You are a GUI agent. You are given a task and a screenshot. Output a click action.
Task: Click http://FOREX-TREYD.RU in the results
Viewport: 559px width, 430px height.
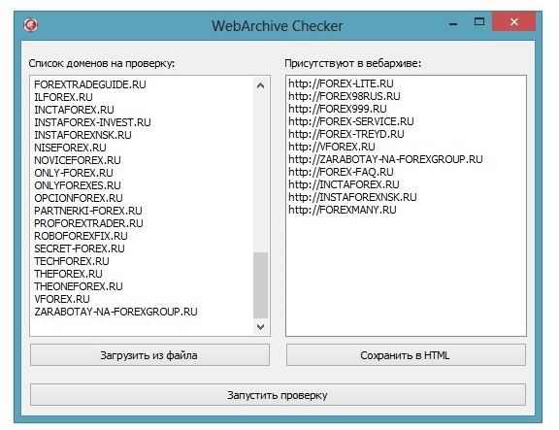346,134
